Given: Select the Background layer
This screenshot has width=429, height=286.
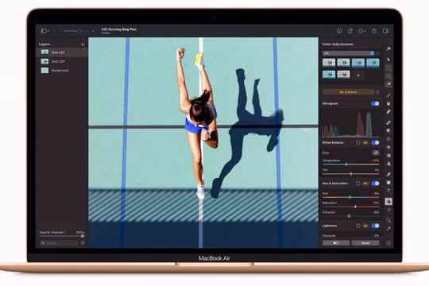Looking at the screenshot, I should [x=62, y=71].
